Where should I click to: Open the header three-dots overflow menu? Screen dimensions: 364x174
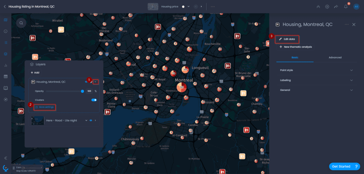pos(213,6)
